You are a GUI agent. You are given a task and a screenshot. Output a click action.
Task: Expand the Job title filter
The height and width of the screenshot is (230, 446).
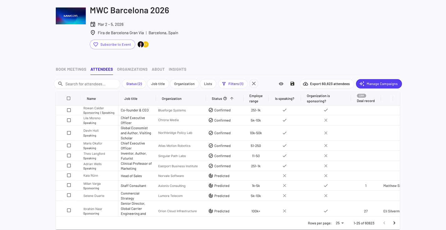point(158,84)
